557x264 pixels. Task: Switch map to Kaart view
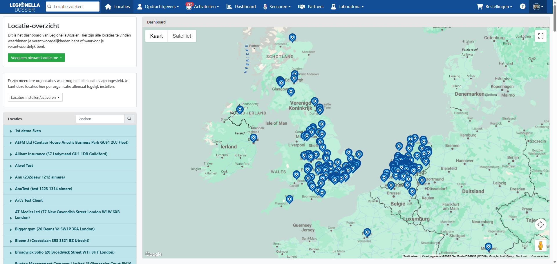156,36
